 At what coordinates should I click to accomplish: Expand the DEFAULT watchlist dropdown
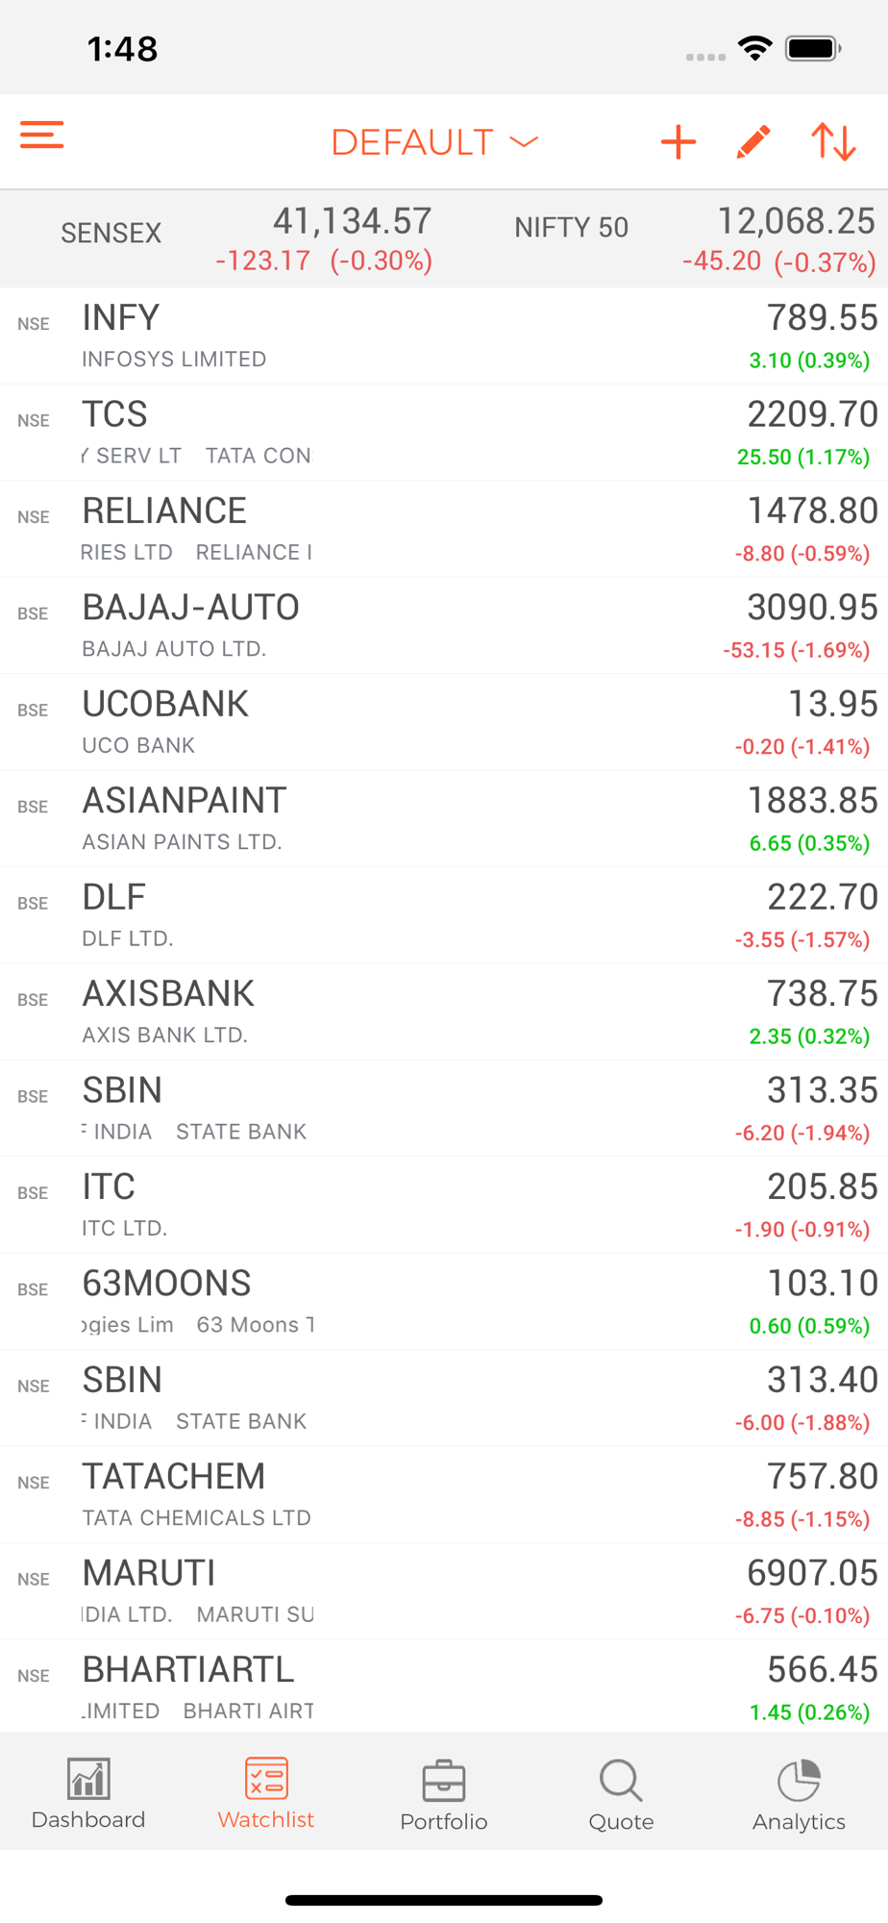pos(434,142)
